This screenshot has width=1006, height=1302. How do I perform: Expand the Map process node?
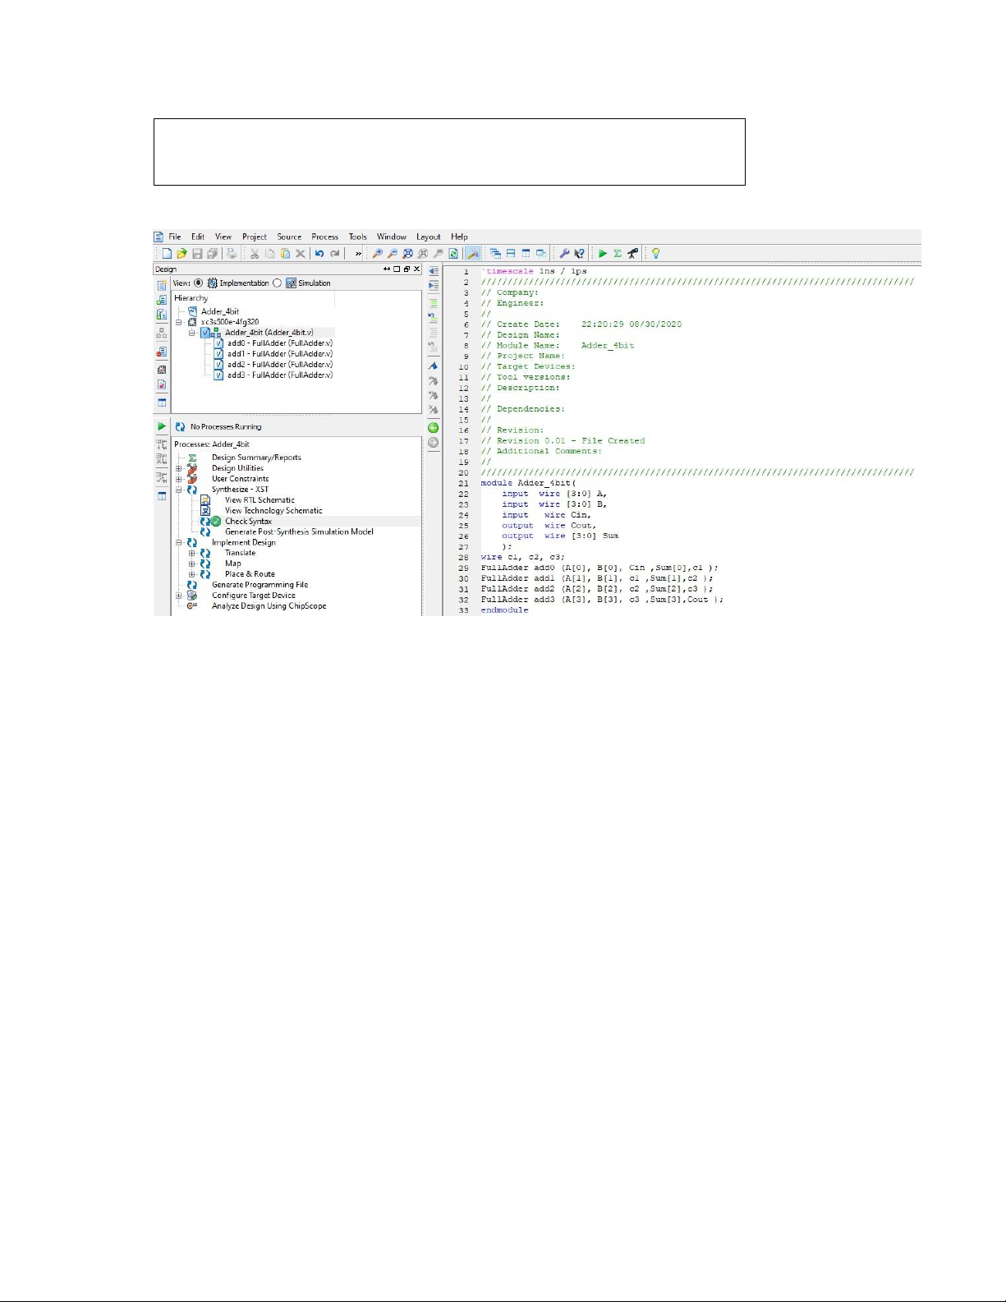(x=192, y=564)
